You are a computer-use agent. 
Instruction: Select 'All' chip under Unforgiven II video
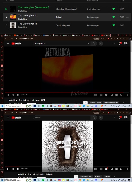tap(85, 102)
